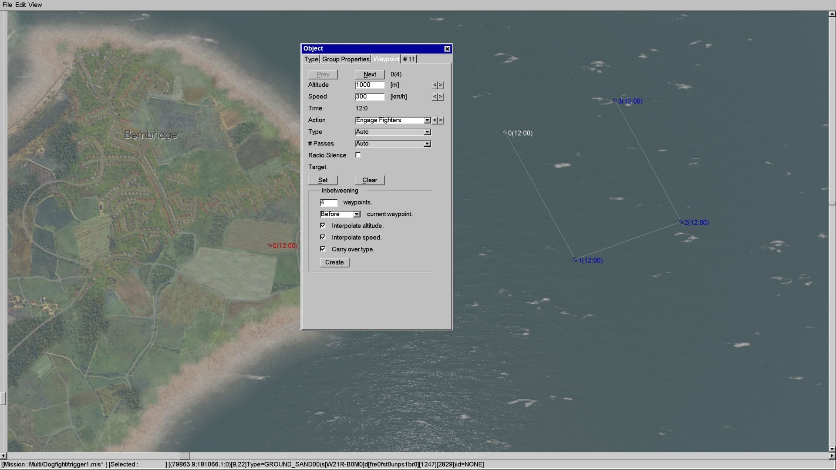Click the horizontal scrollbar thumb at bottom
This screenshot has height=470, width=836.
pyautogui.click(x=185, y=456)
